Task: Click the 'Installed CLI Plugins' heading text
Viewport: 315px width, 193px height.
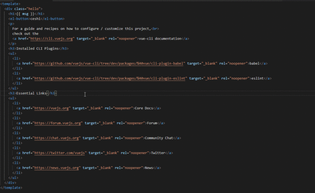Action: coord(37,48)
